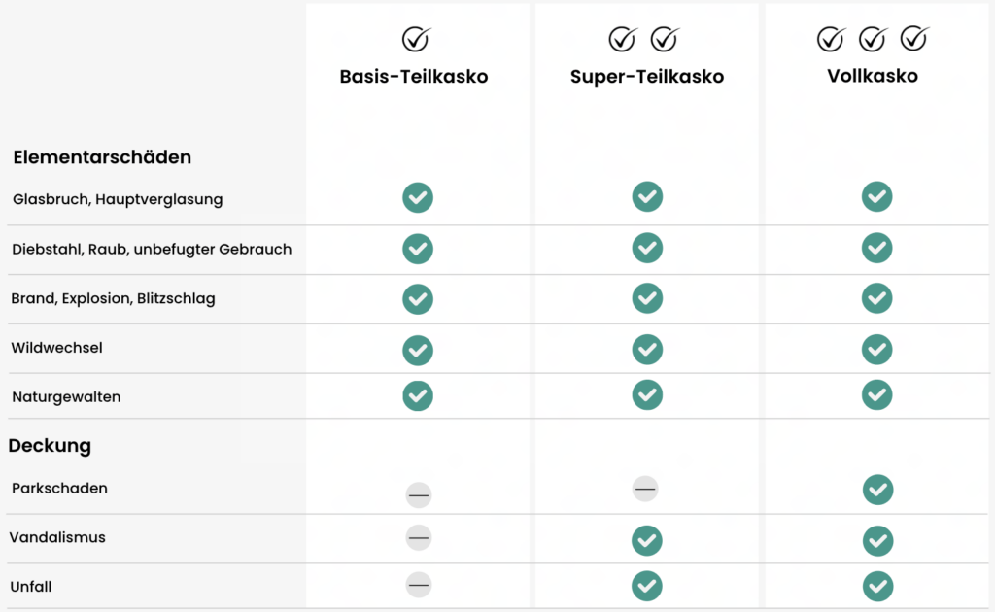Click the Glasbruch, Hauptverglasung row label

point(118,199)
